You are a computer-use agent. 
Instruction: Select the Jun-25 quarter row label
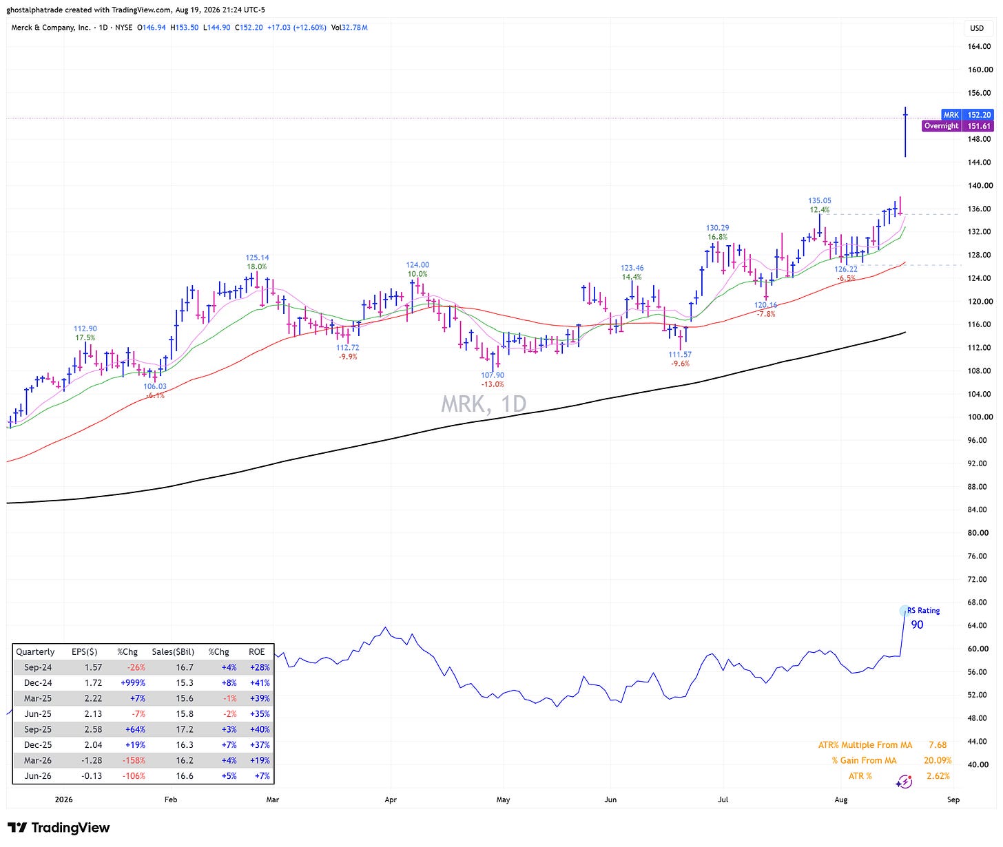pyautogui.click(x=39, y=714)
